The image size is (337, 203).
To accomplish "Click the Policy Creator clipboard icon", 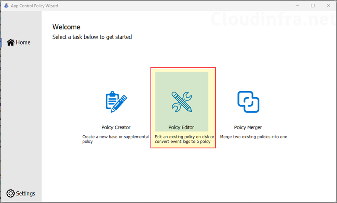I will point(116,102).
